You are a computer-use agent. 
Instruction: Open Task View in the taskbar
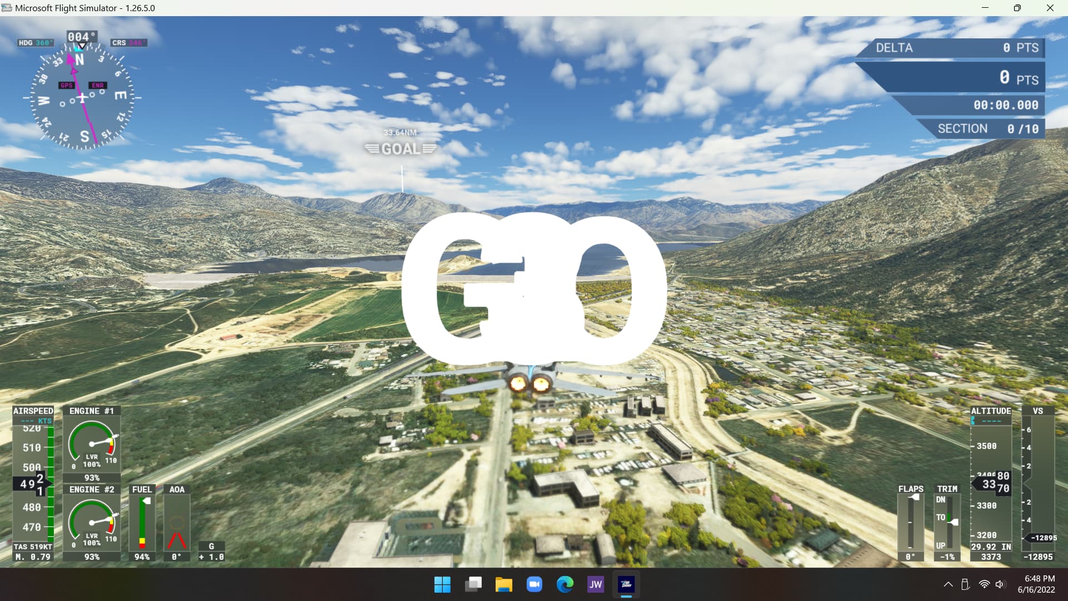click(473, 584)
